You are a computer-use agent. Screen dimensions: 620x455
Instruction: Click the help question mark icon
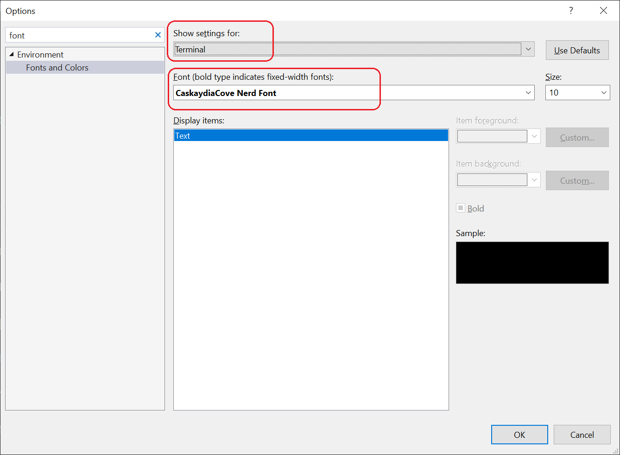point(571,10)
